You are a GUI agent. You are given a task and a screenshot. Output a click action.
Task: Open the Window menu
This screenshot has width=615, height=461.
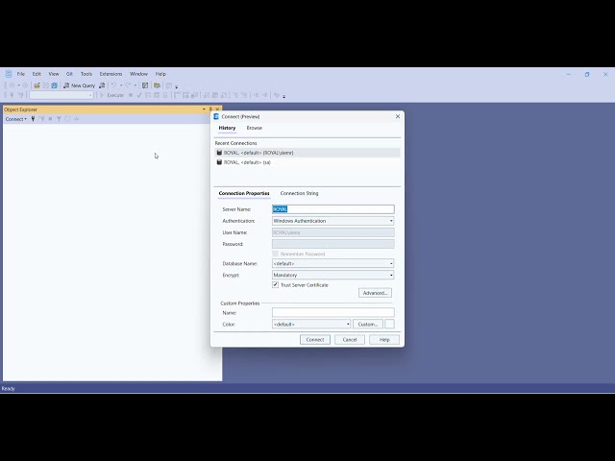point(138,74)
